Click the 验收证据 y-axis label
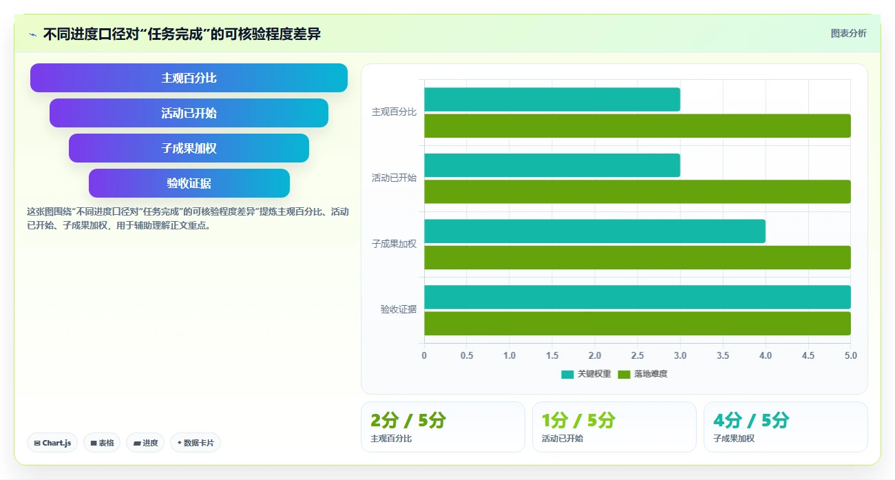Image resolution: width=895 pixels, height=480 pixels. pyautogui.click(x=399, y=309)
